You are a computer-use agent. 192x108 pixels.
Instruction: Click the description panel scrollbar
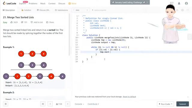coord(69,34)
